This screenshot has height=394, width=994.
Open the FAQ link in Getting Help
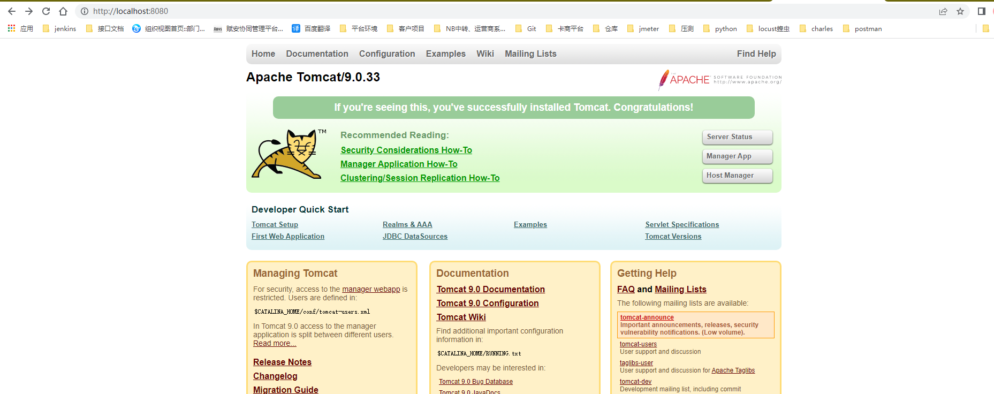626,289
